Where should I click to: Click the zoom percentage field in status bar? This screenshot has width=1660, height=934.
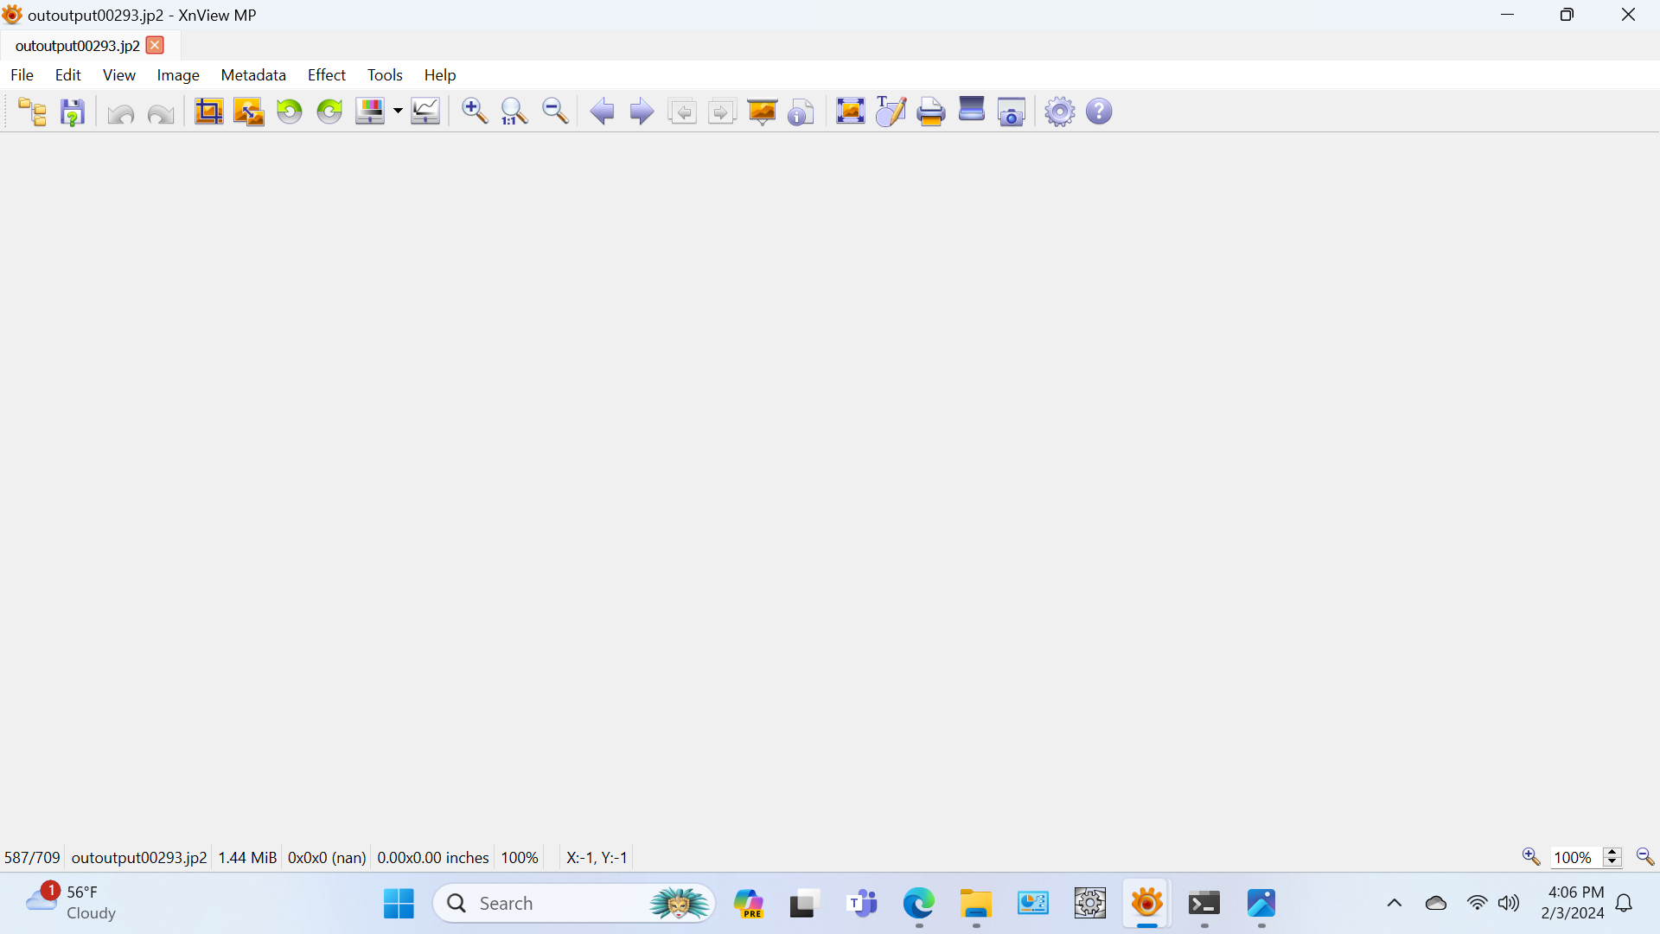click(1573, 857)
